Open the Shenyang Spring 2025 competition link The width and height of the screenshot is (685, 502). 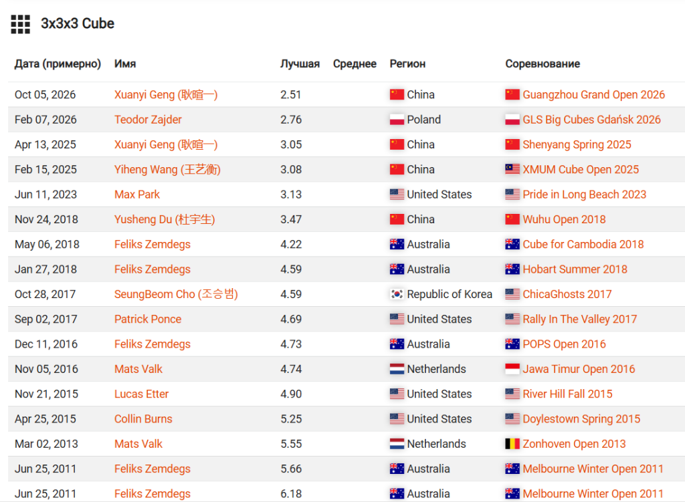click(577, 144)
